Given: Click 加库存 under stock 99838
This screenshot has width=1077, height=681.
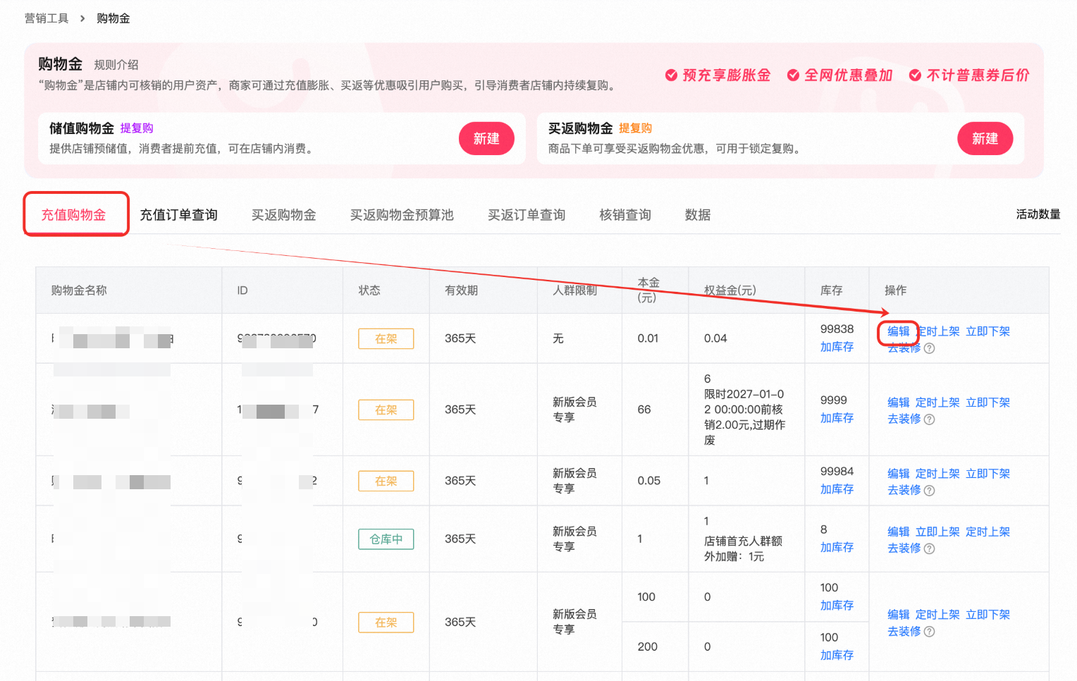Looking at the screenshot, I should 837,347.
